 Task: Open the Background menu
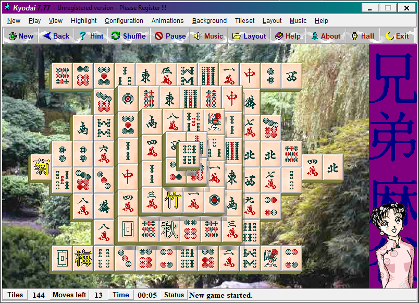click(210, 21)
